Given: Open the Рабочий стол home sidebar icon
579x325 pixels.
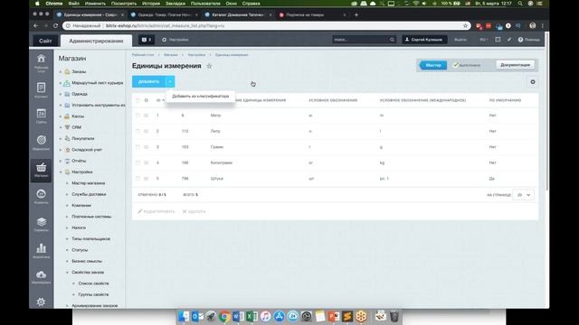Looking at the screenshot, I should coord(41,62).
